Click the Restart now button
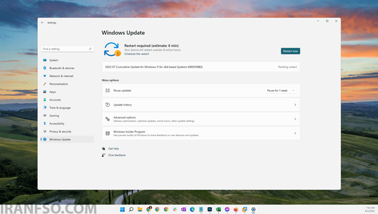The width and height of the screenshot is (378, 214). pos(290,51)
